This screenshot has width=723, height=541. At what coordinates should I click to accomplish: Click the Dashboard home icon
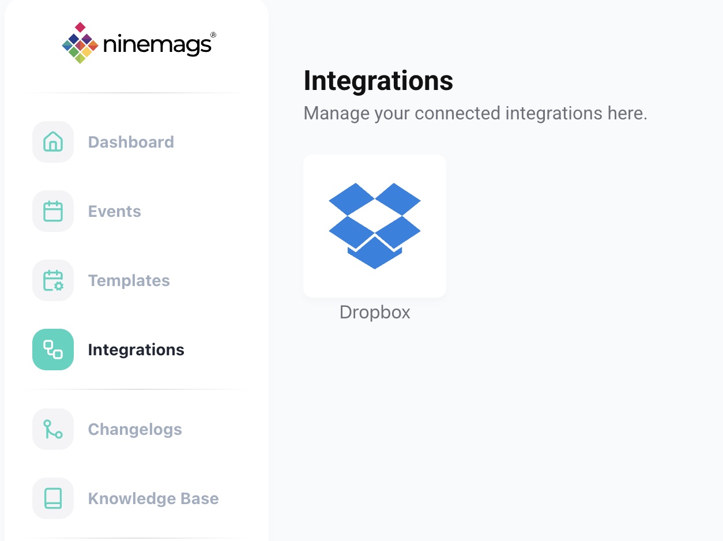pyautogui.click(x=53, y=142)
